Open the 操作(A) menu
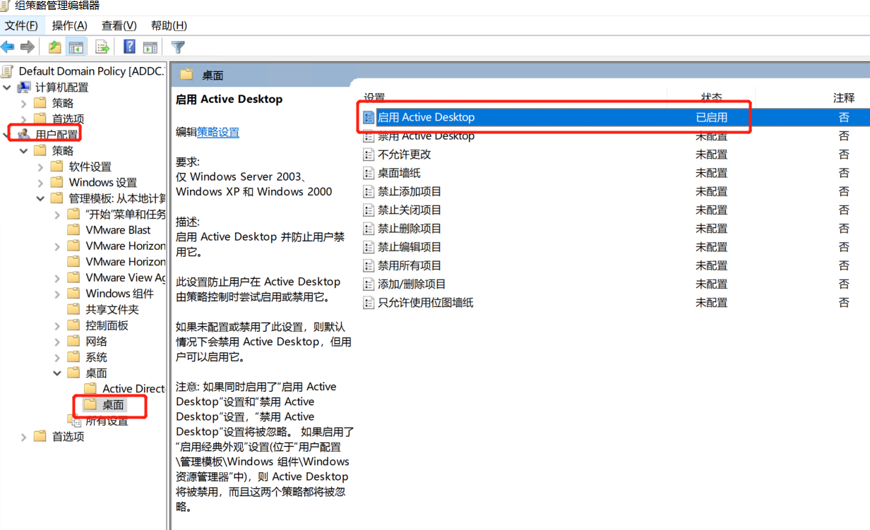Screen dimensions: 870x530 tap(70, 25)
